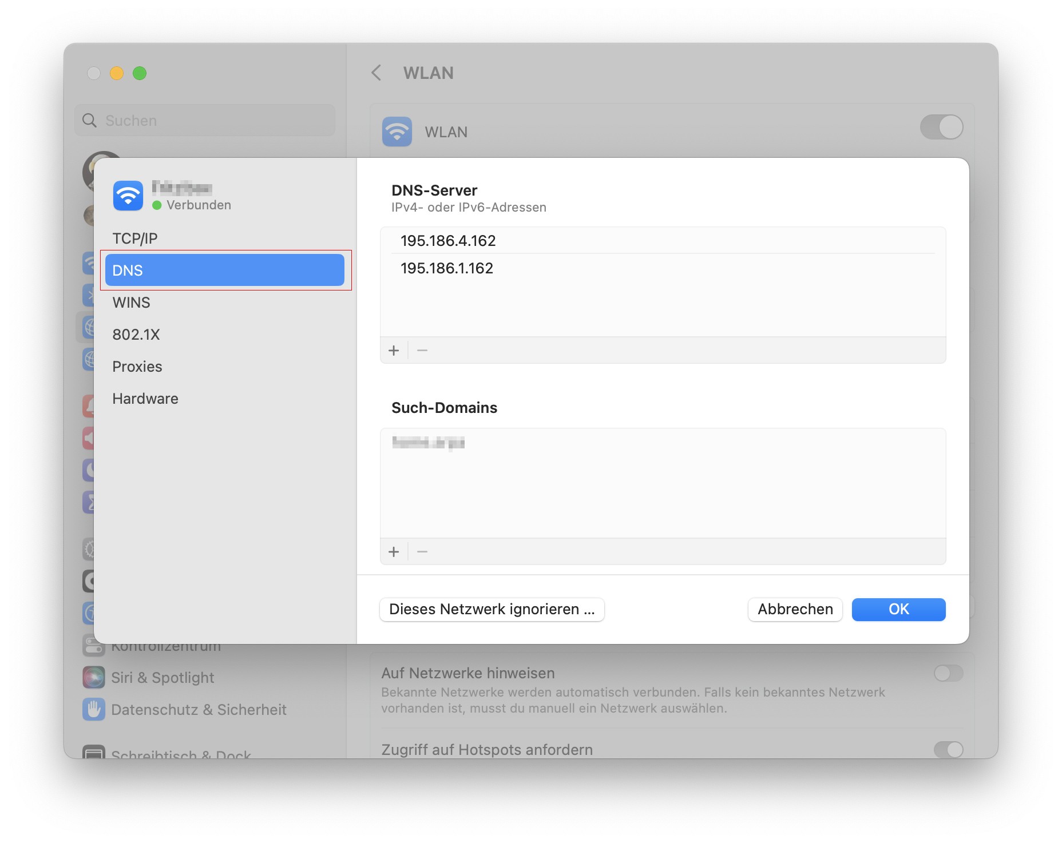This screenshot has height=843, width=1062.
Task: Toggle Zugriff auf Hotspots anfordern switch
Action: (948, 749)
